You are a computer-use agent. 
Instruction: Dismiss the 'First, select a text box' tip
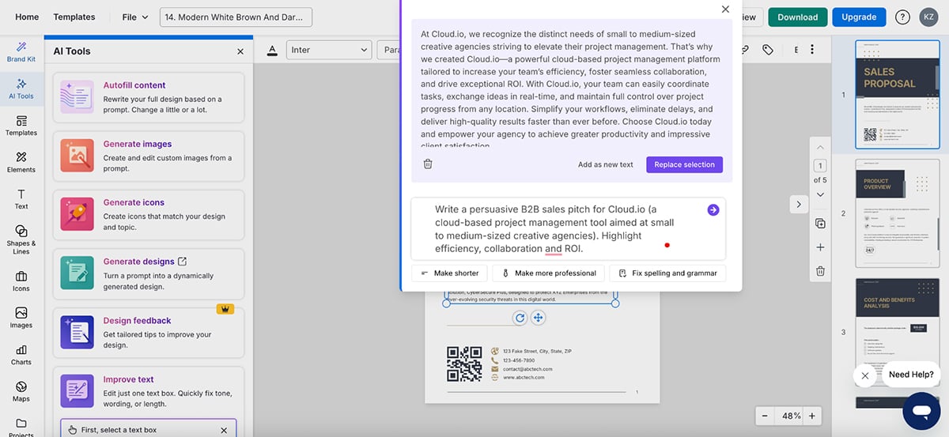pyautogui.click(x=224, y=430)
